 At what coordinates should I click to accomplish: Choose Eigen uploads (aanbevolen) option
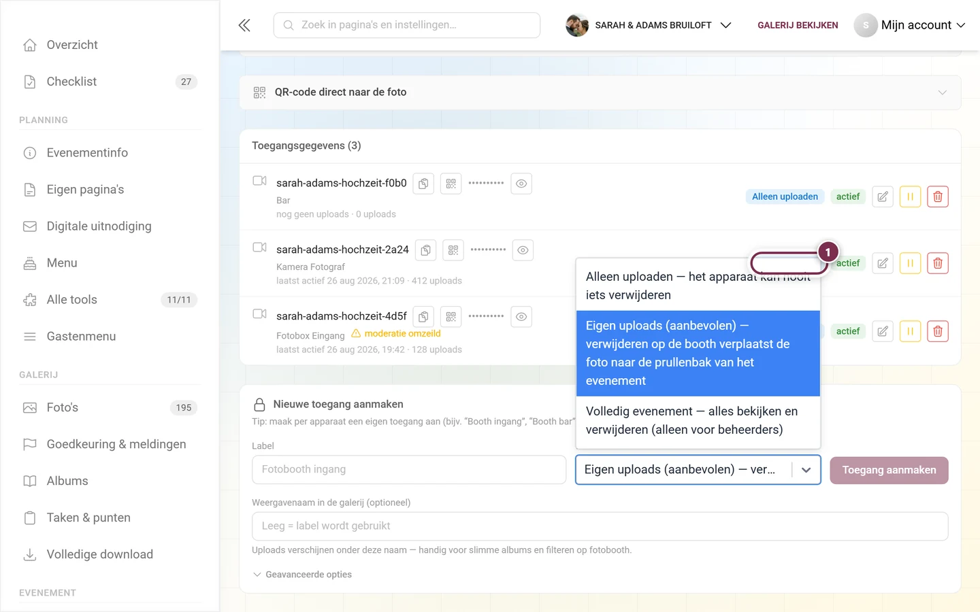(698, 353)
